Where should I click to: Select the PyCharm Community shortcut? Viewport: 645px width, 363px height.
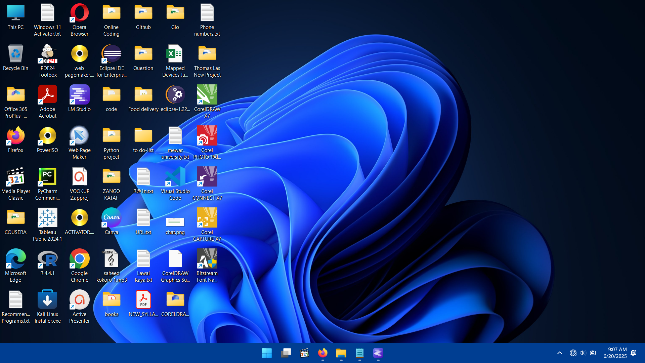point(48,184)
